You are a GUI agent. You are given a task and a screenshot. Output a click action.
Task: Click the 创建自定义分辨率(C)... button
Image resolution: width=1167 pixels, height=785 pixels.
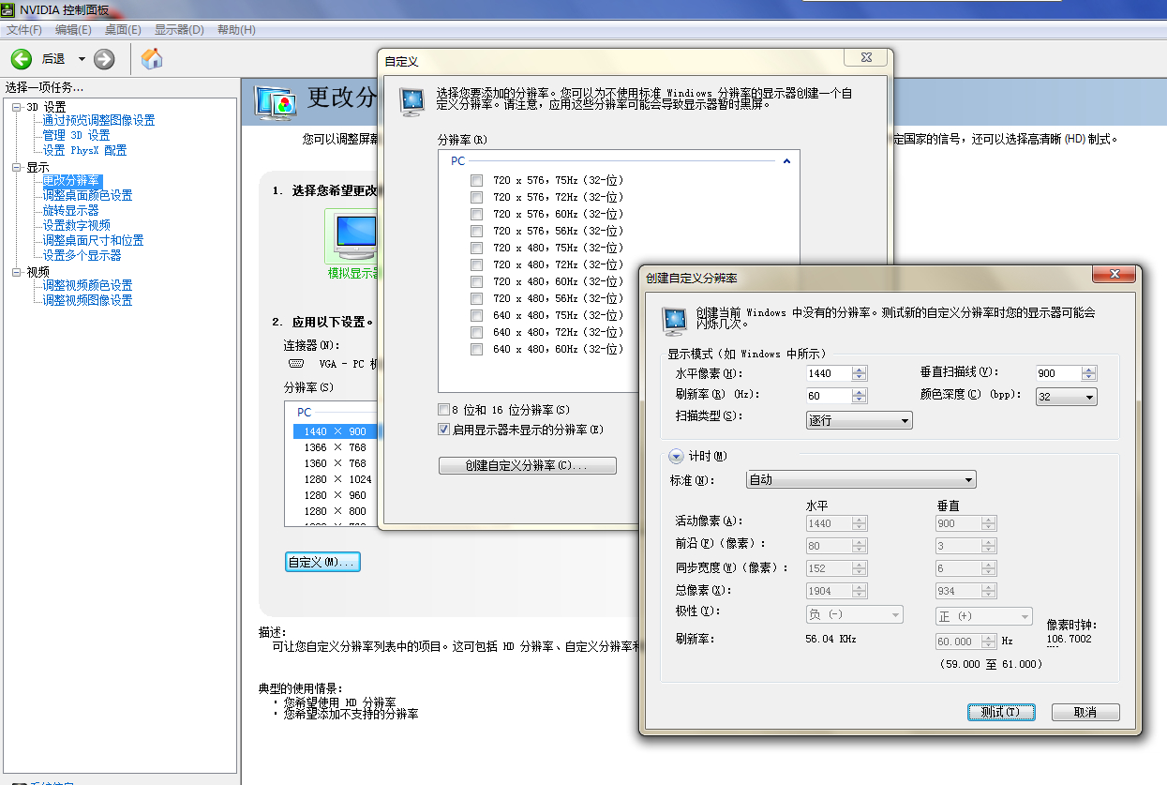528,466
